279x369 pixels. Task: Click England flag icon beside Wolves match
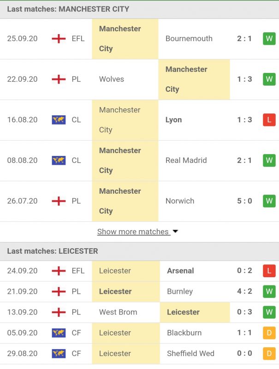click(x=59, y=79)
